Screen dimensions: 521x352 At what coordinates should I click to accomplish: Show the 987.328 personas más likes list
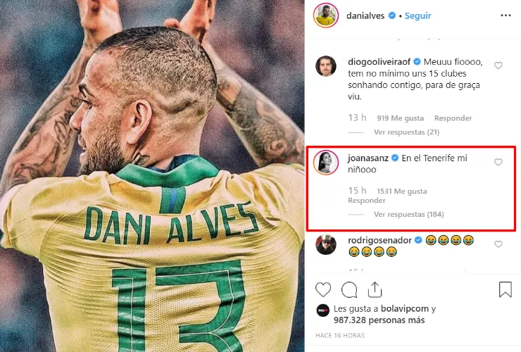(x=379, y=320)
